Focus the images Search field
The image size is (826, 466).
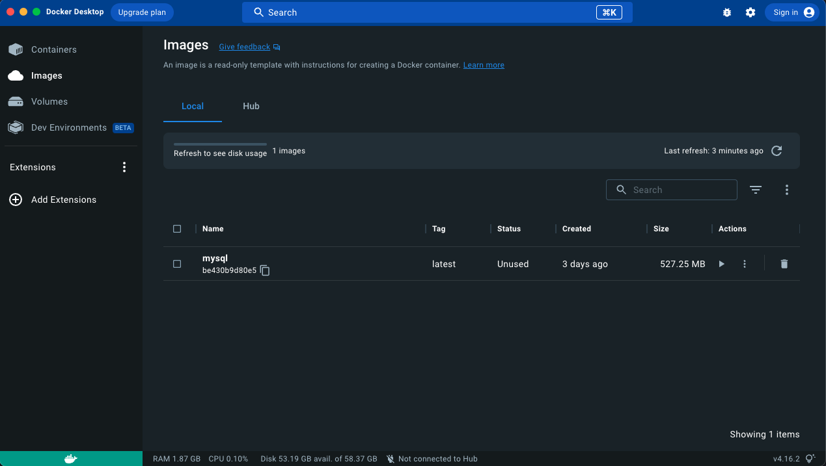click(x=672, y=190)
